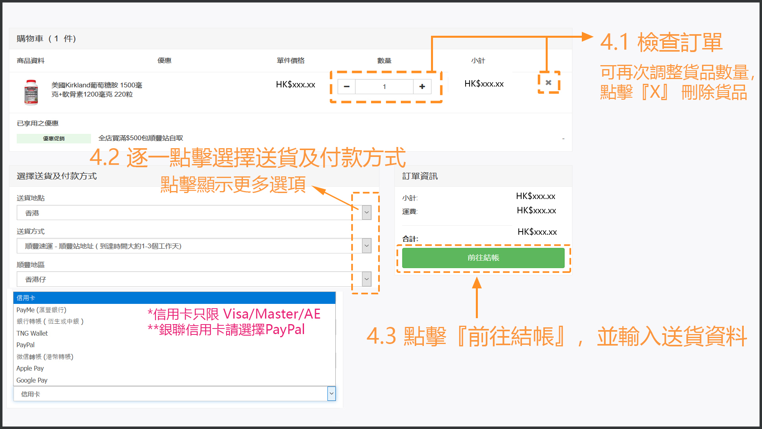Click the quantity input field
762x429 pixels.
(x=384, y=87)
